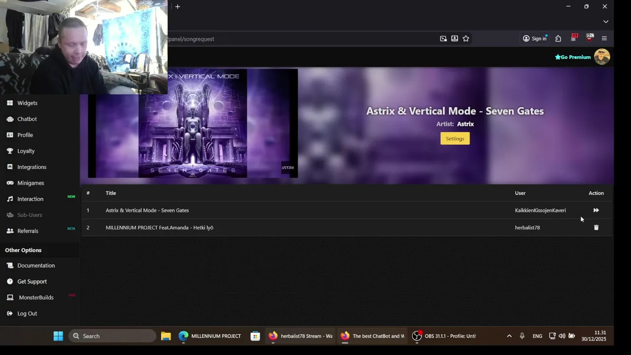
Task: Click the Get Support question mark icon
Action: [10, 282]
